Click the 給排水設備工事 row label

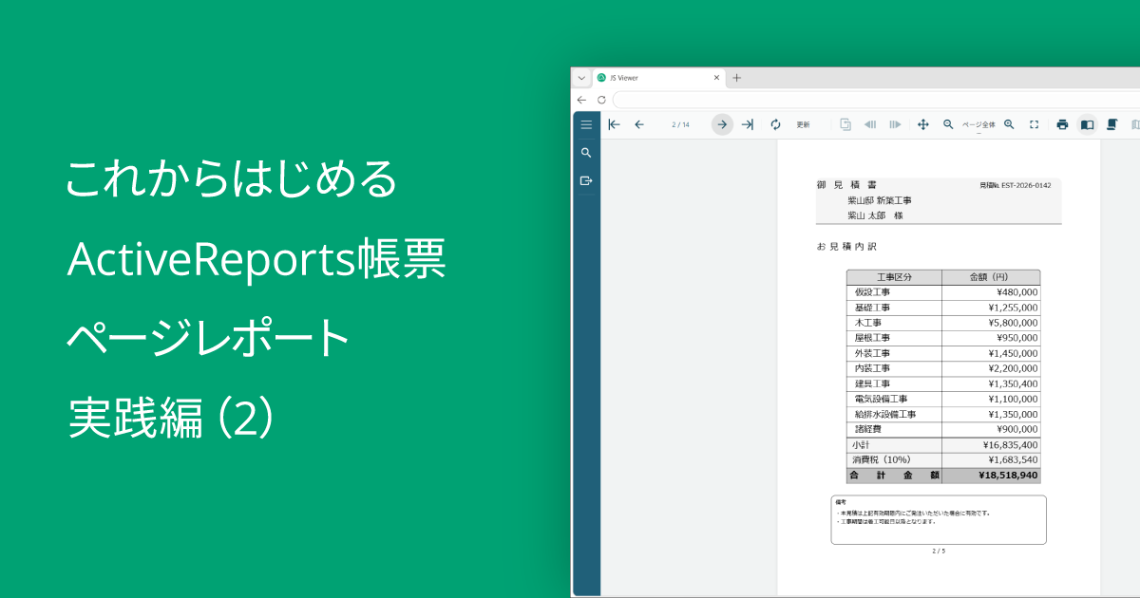885,414
